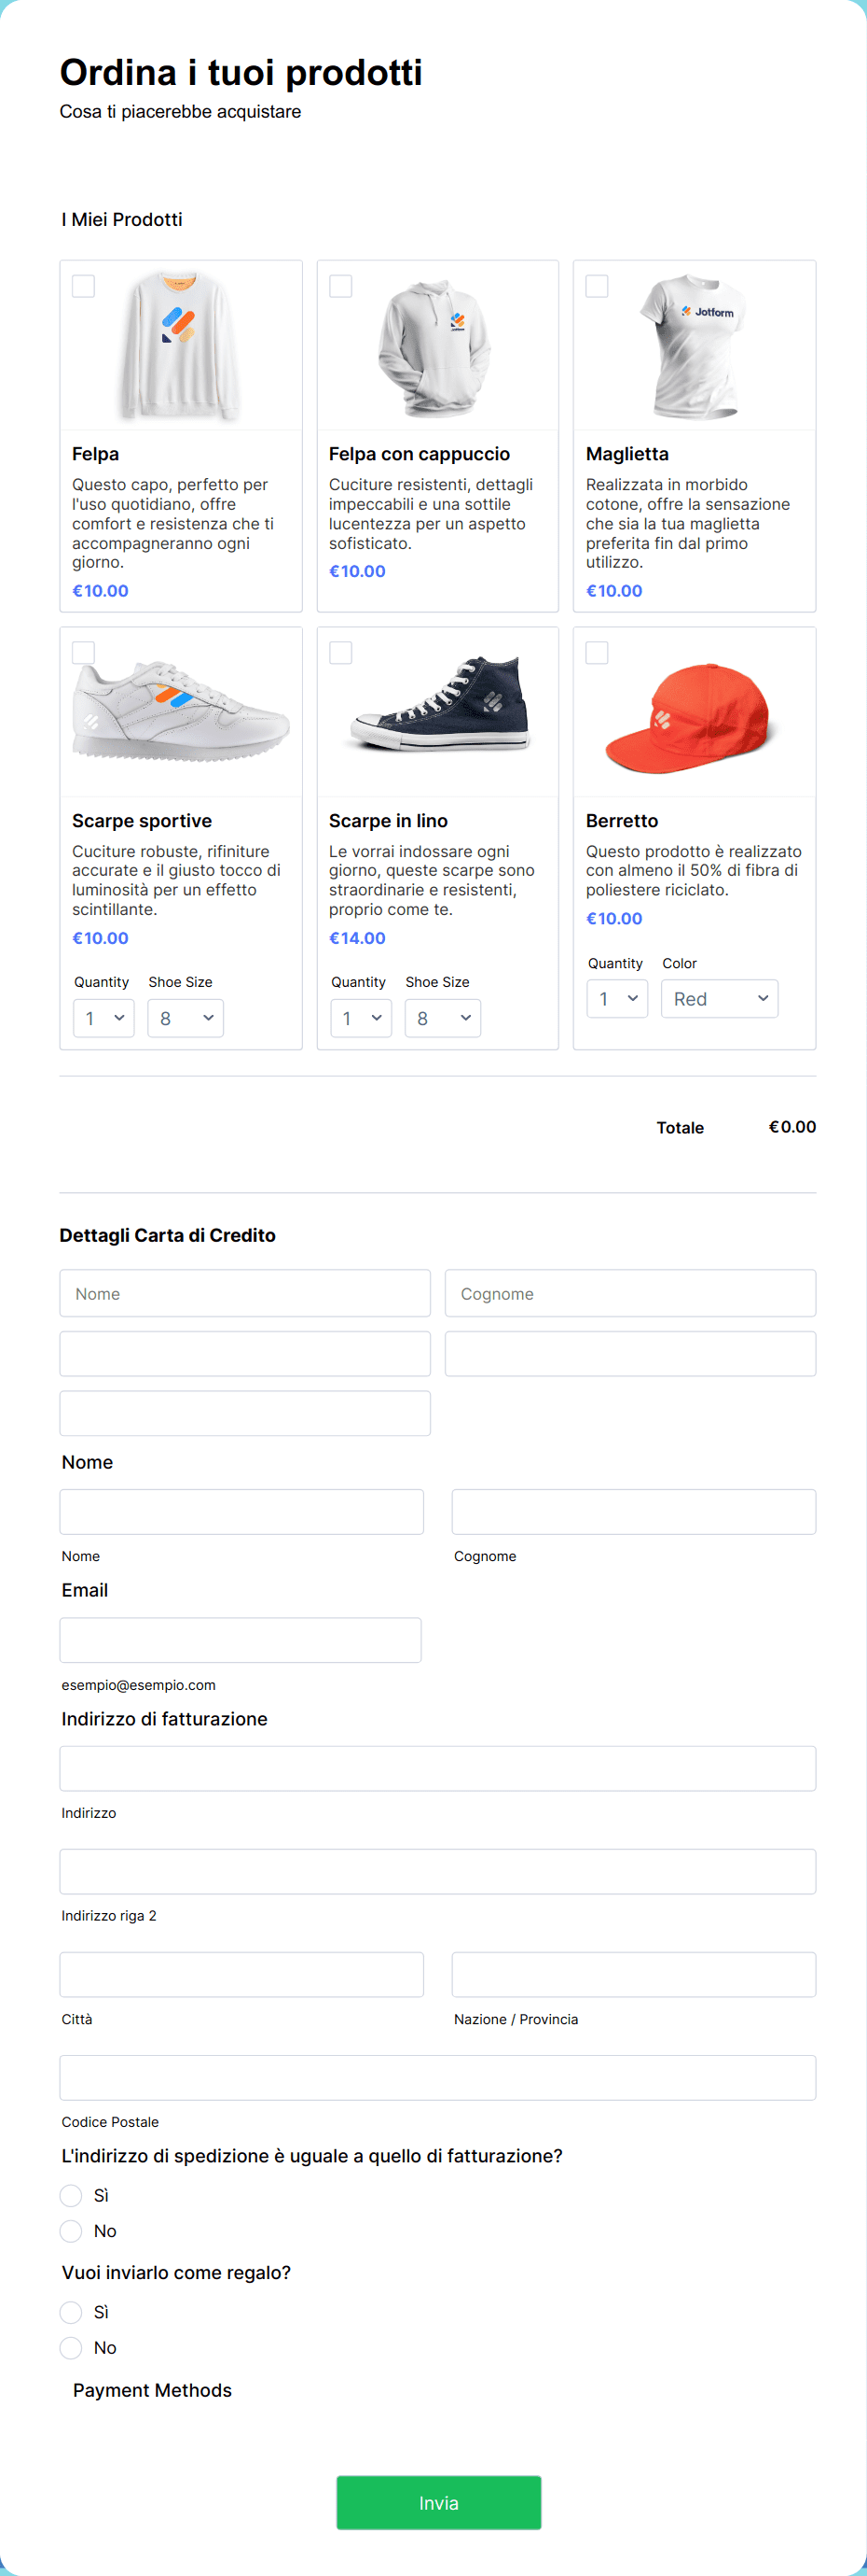
Task: Open Shoe Size dropdown for Scarpe in lino
Action: tap(443, 1018)
